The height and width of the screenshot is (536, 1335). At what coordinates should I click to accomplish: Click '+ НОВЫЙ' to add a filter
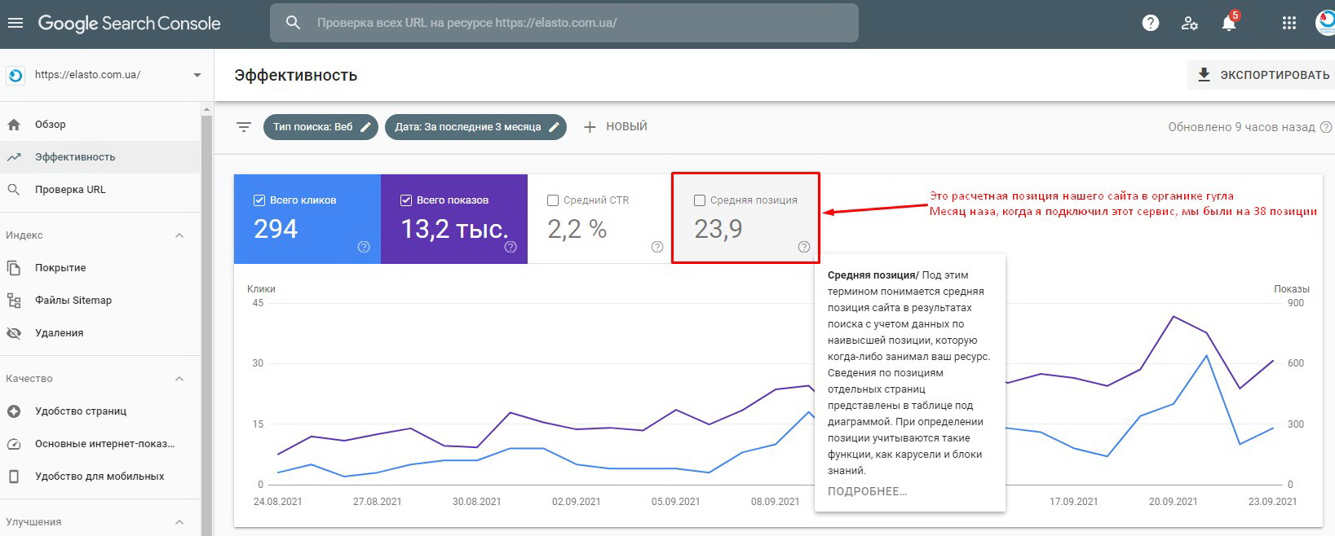(616, 127)
